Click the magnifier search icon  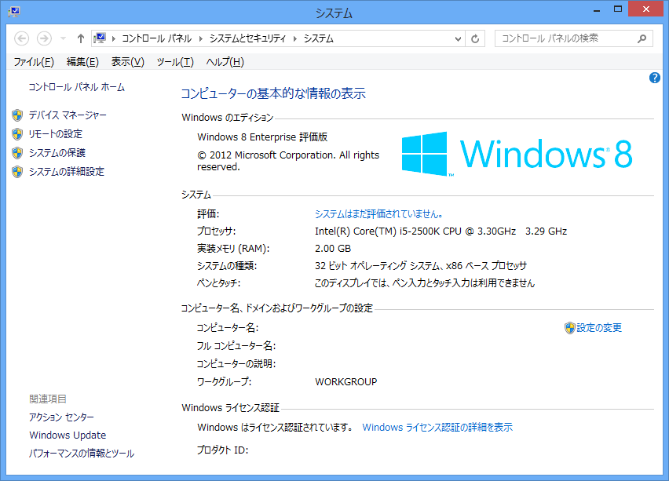pyautogui.click(x=642, y=38)
